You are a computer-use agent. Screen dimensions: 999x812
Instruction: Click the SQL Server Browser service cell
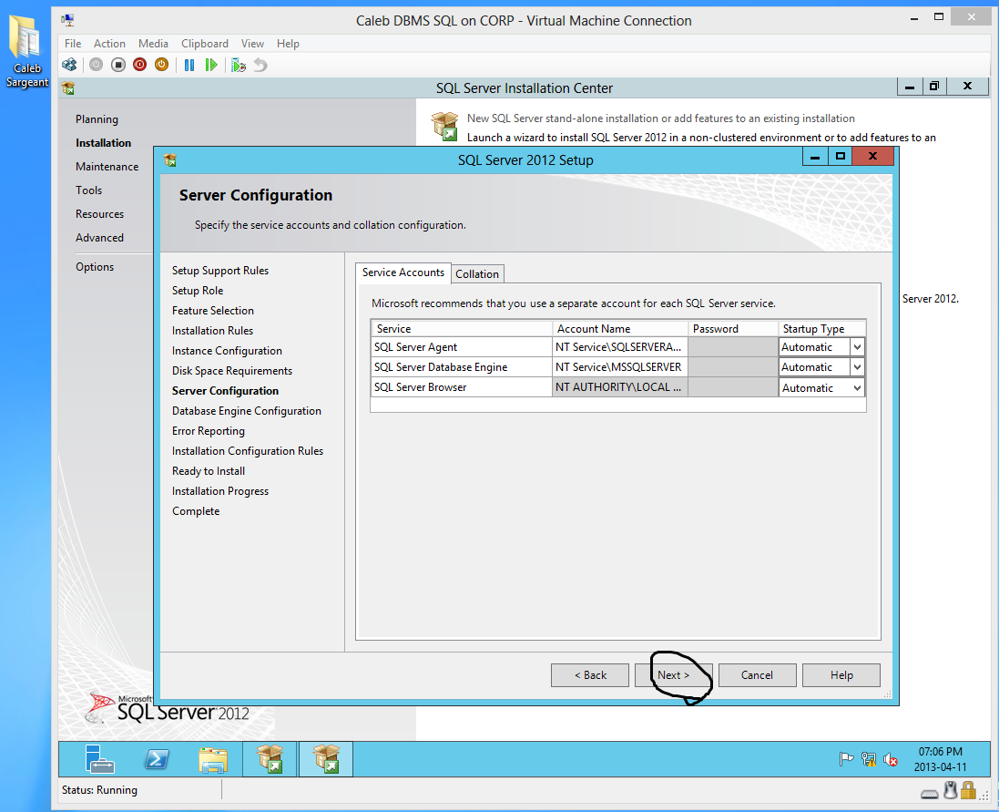pyautogui.click(x=462, y=387)
